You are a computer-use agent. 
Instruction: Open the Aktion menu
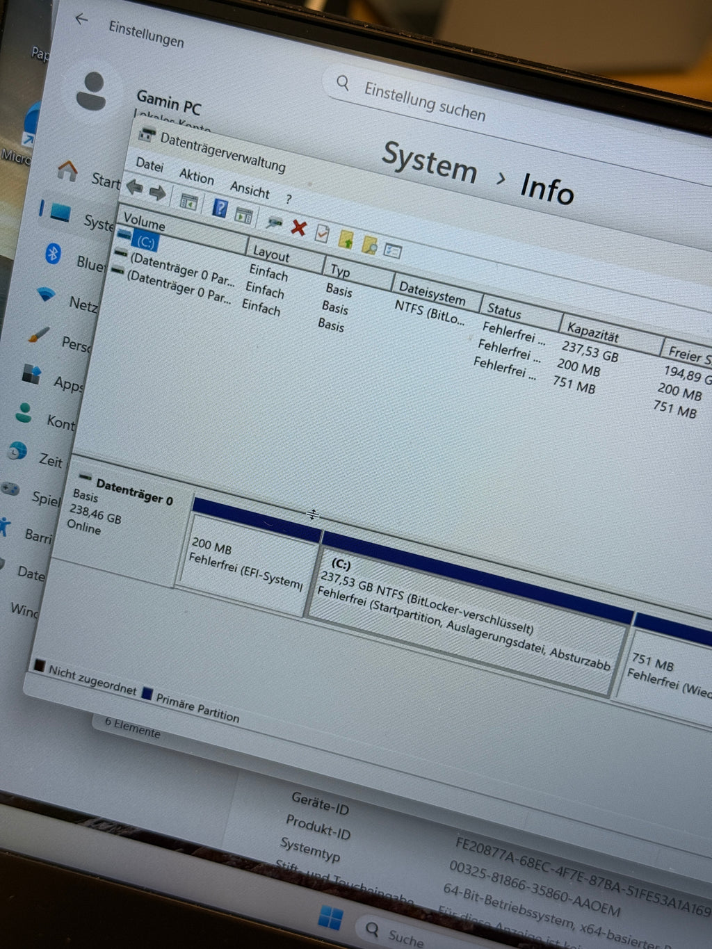197,177
